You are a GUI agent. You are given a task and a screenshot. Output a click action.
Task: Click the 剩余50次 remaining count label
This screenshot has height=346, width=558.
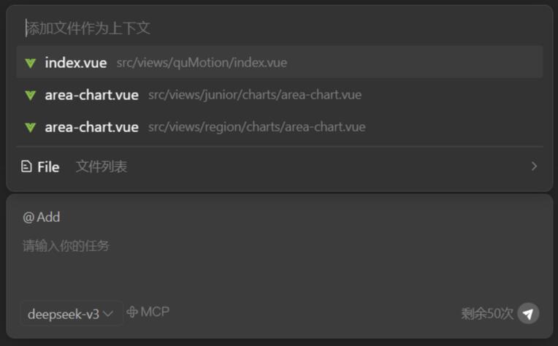tap(487, 314)
